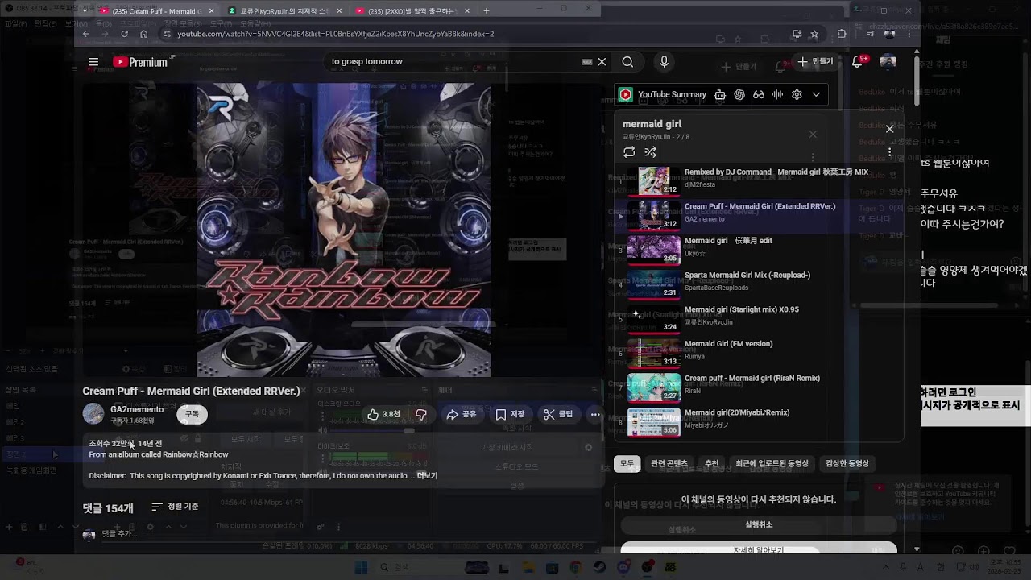
Task: Open YouTube Summary settings gear
Action: pos(797,94)
